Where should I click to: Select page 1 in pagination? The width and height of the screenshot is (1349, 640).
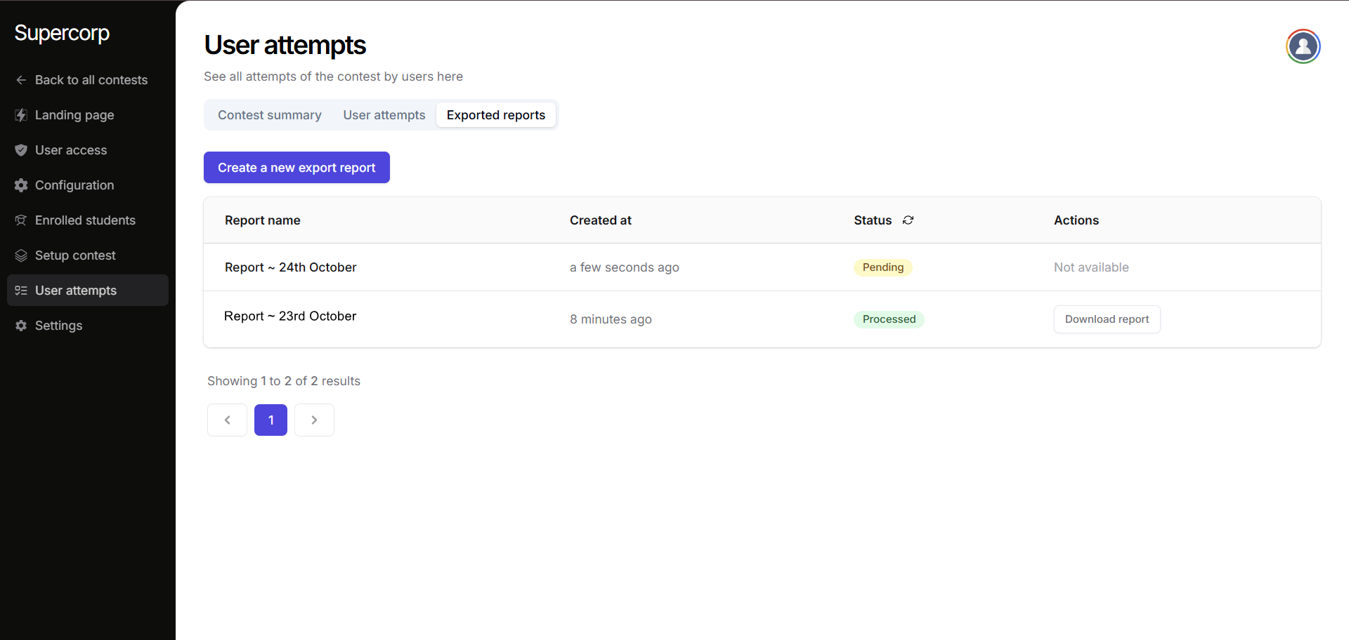click(271, 420)
